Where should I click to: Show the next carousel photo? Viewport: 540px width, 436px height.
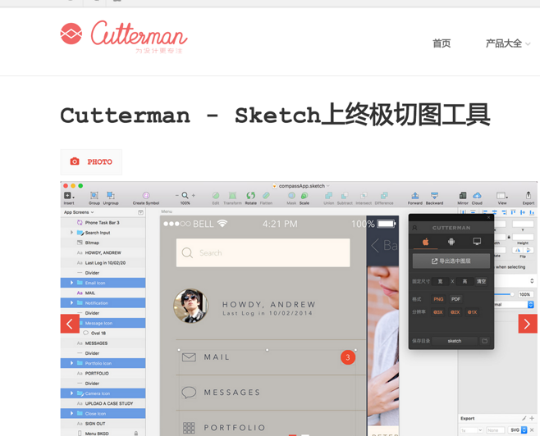click(528, 324)
